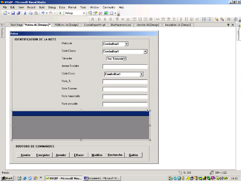Click the Quitter button on the form
This screenshot has height=181, width=241.
pyautogui.click(x=134, y=155)
